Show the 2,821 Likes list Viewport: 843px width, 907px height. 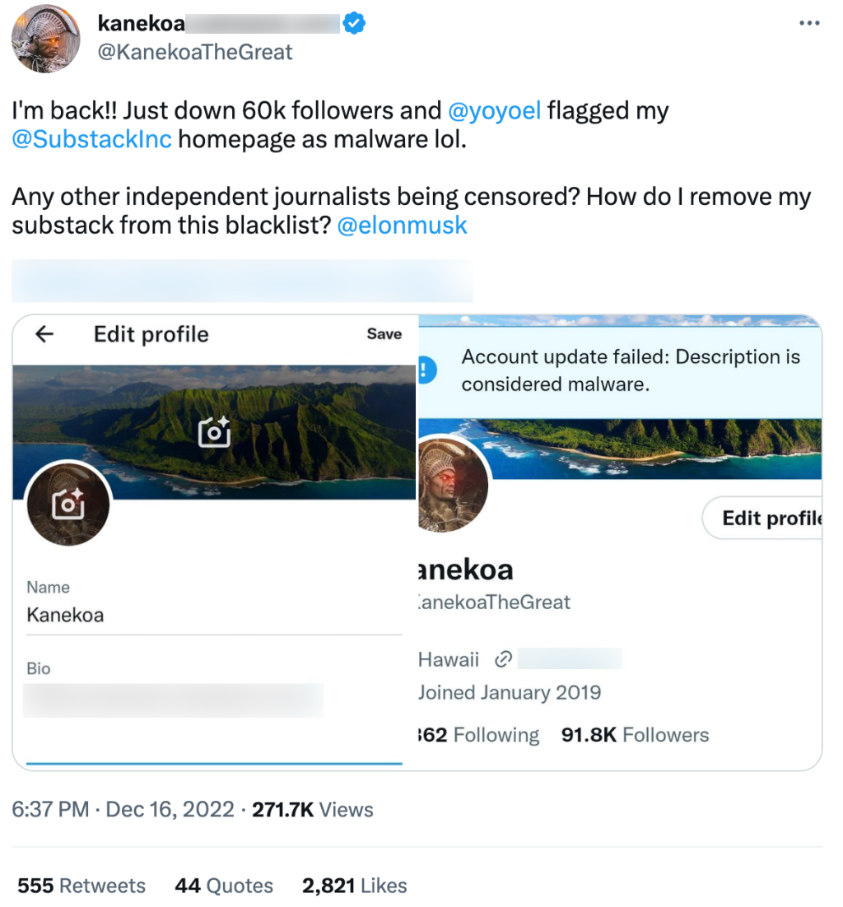[355, 886]
